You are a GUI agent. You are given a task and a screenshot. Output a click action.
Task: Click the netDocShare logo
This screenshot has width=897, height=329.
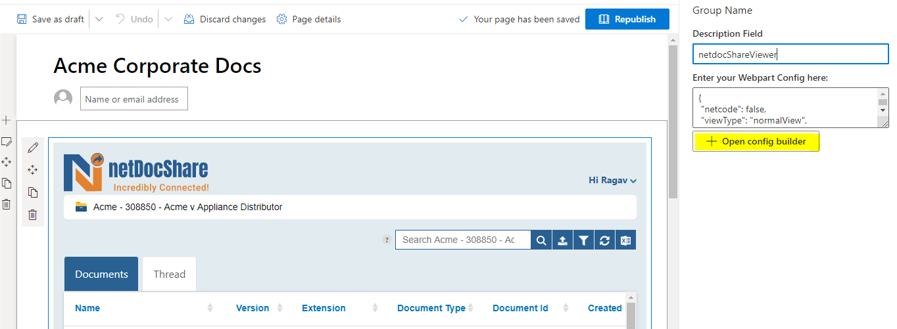(x=136, y=171)
